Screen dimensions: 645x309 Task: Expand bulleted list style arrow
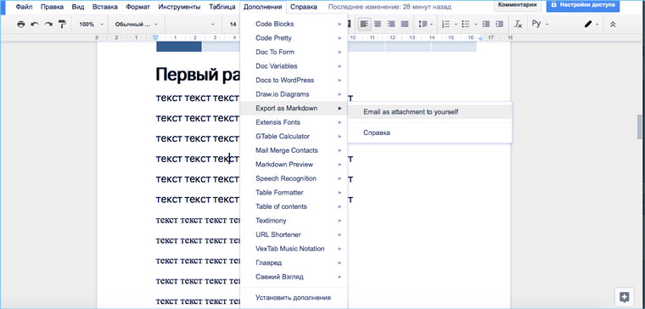pyautogui.click(x=475, y=25)
